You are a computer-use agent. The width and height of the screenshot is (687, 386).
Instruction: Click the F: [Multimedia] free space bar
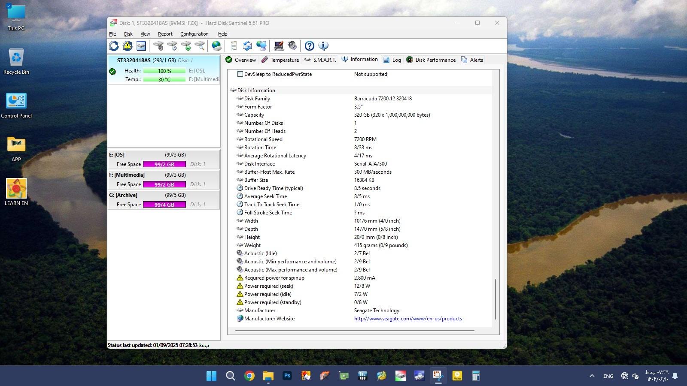pyautogui.click(x=164, y=184)
